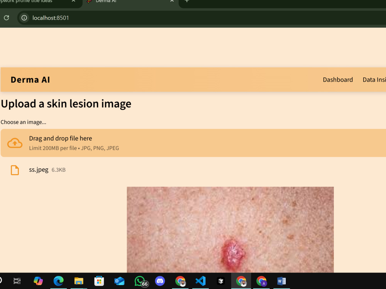Open Microsoft Word from taskbar

281,281
